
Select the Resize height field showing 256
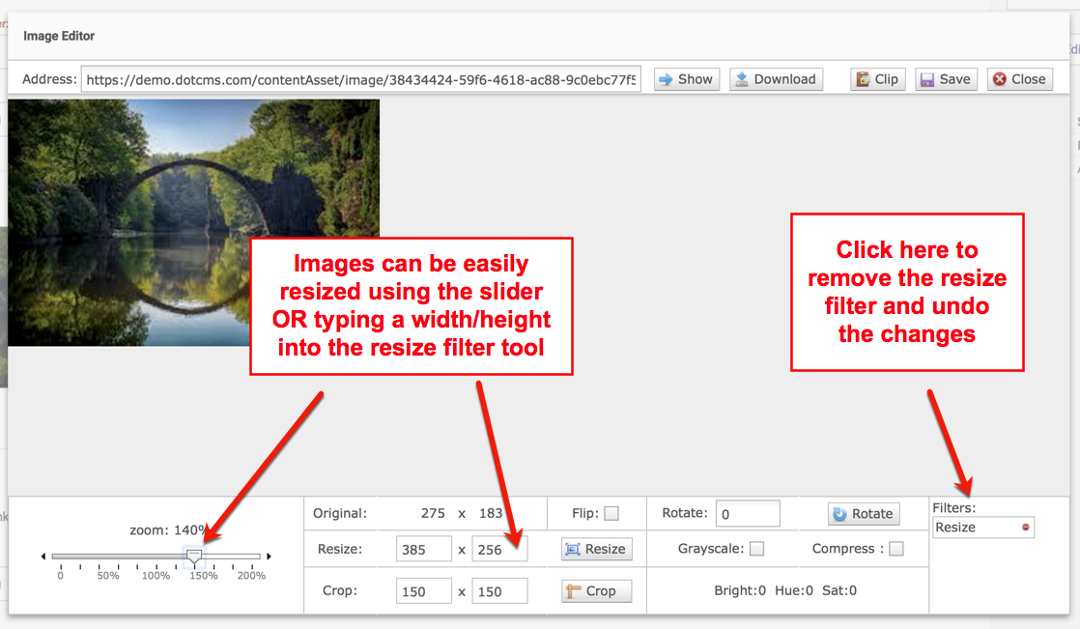[499, 549]
